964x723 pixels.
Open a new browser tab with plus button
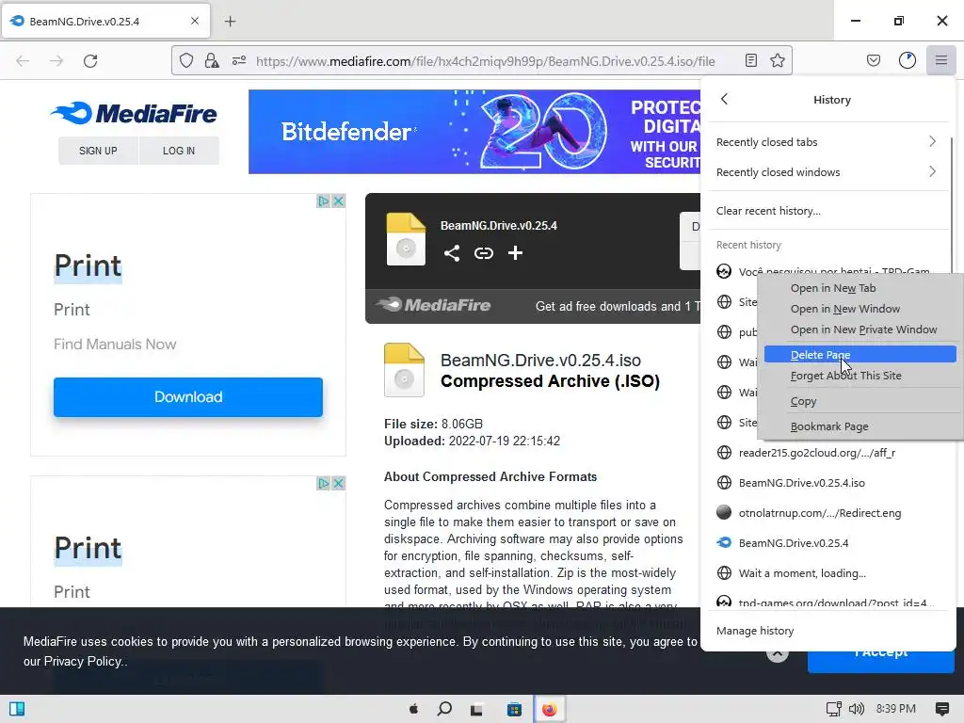[x=230, y=21]
